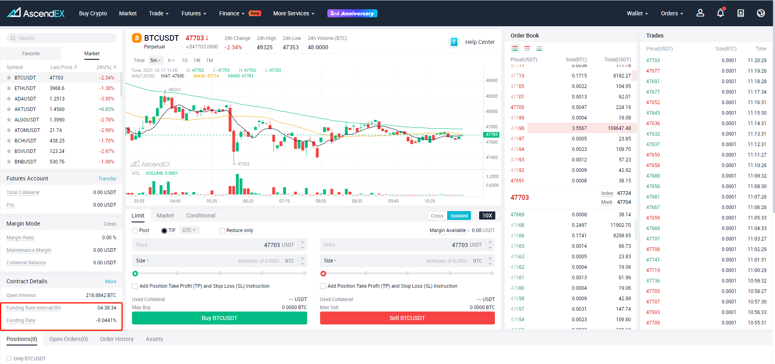Click the symbol Search input field

pos(61,38)
